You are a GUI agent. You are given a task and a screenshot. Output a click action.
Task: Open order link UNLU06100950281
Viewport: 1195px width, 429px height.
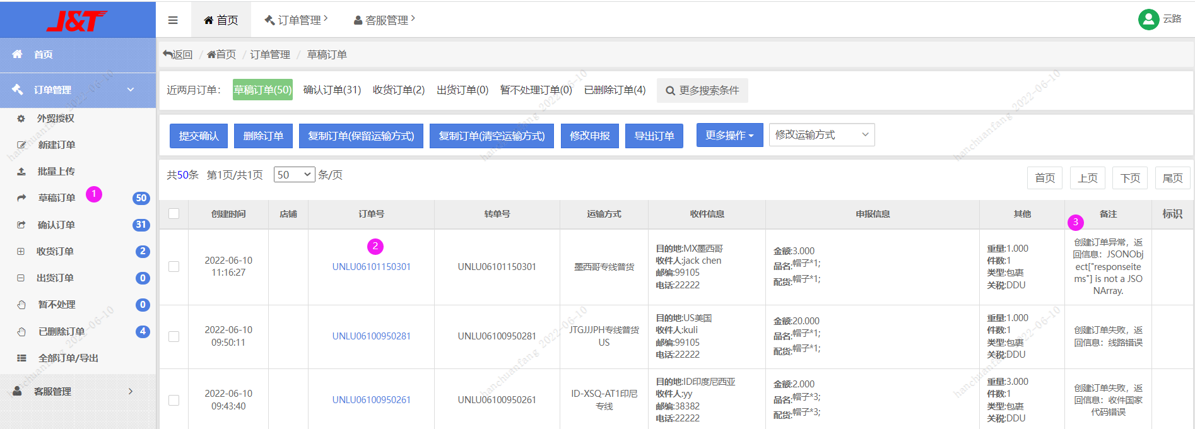pos(372,336)
